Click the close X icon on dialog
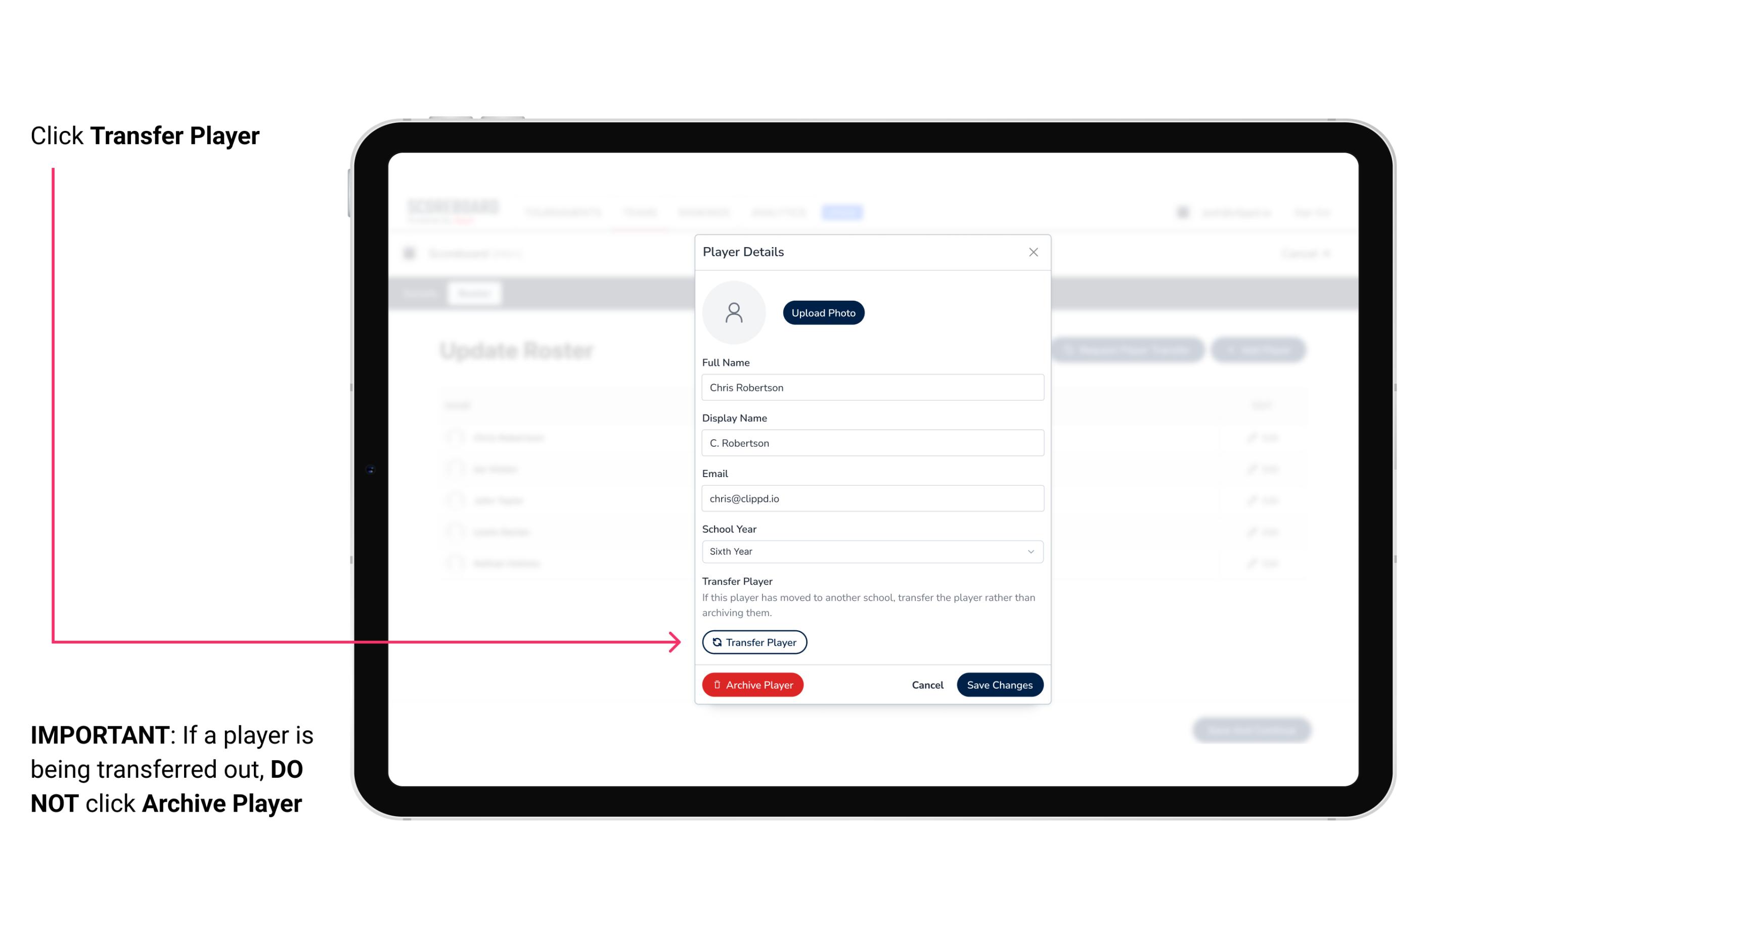The width and height of the screenshot is (1746, 939). pyautogui.click(x=1033, y=252)
